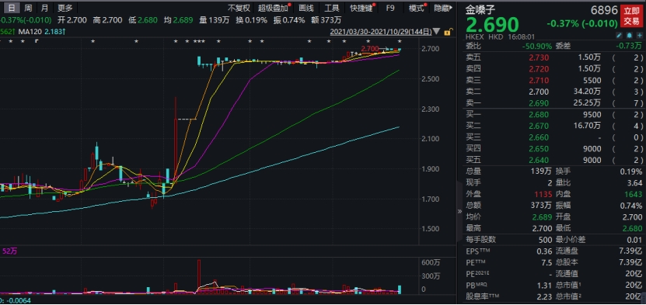Screen dimensions: 646x305
Task: Click the red 立即交易 trade button
Action: pyautogui.click(x=631, y=16)
